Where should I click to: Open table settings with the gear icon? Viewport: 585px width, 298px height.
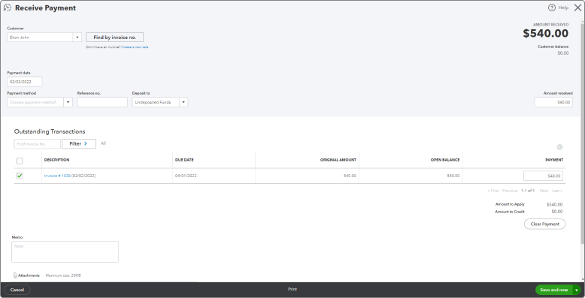coord(559,147)
